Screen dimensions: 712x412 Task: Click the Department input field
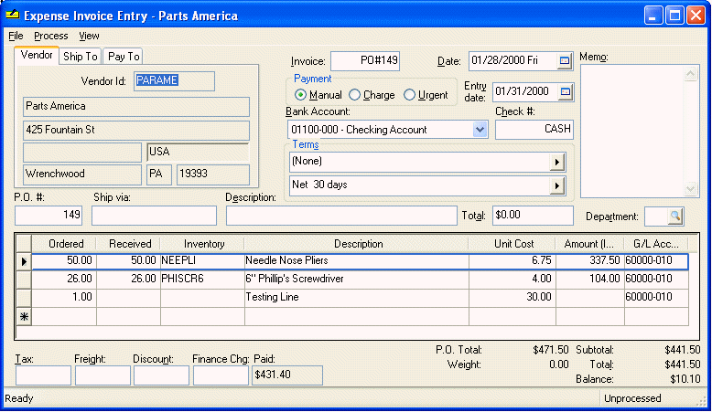[656, 217]
